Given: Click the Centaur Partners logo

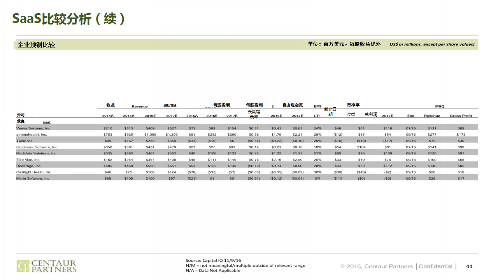Looking at the screenshot, I should (x=46, y=266).
